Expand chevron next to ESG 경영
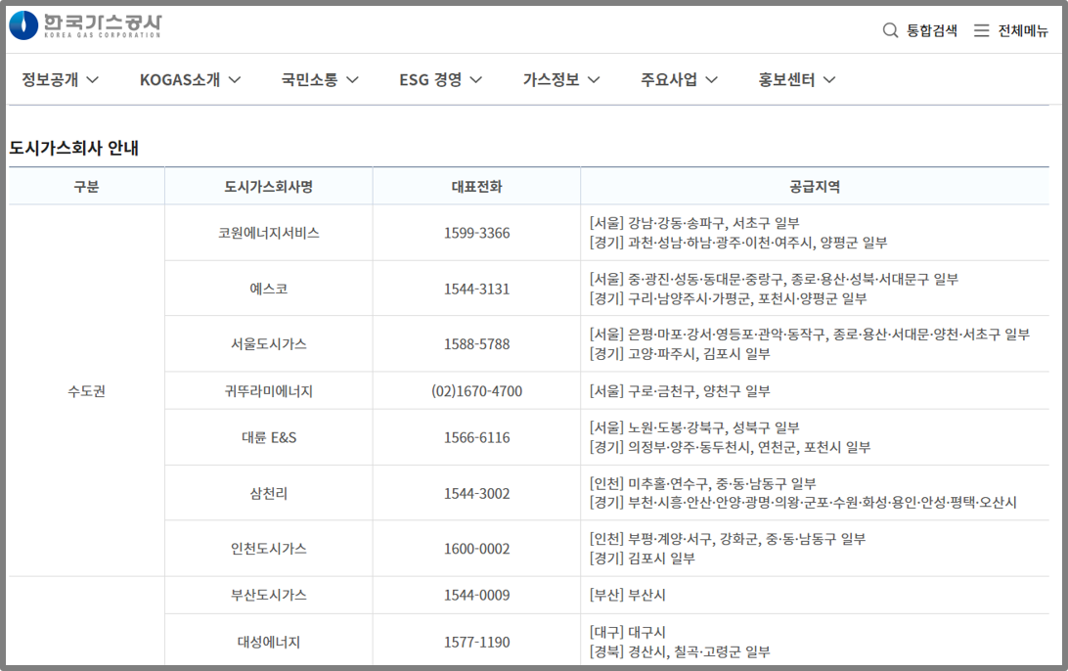This screenshot has width=1068, height=671. [x=476, y=79]
